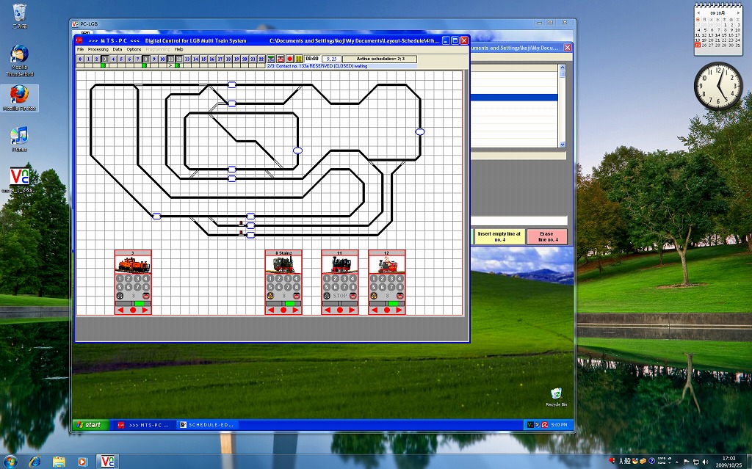Image resolution: width=752 pixels, height=469 pixels.
Task: Click the yellow grid layout icon in toolbar
Action: click(299, 59)
